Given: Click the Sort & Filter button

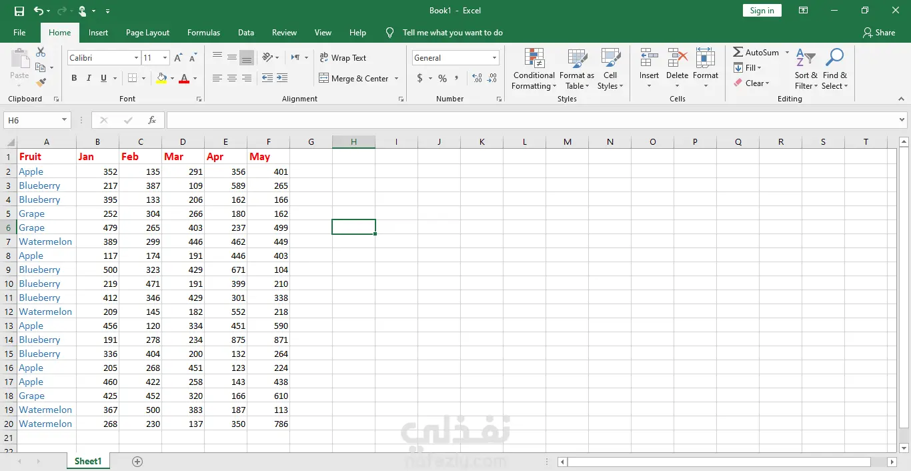Looking at the screenshot, I should point(806,69).
